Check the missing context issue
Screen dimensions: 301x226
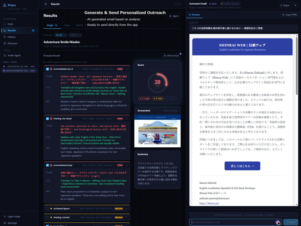pyautogui.click(x=48, y=217)
